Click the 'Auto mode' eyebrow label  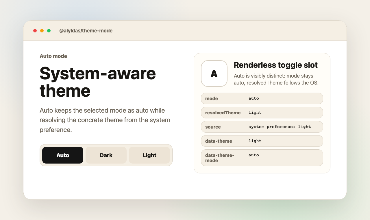pos(53,56)
